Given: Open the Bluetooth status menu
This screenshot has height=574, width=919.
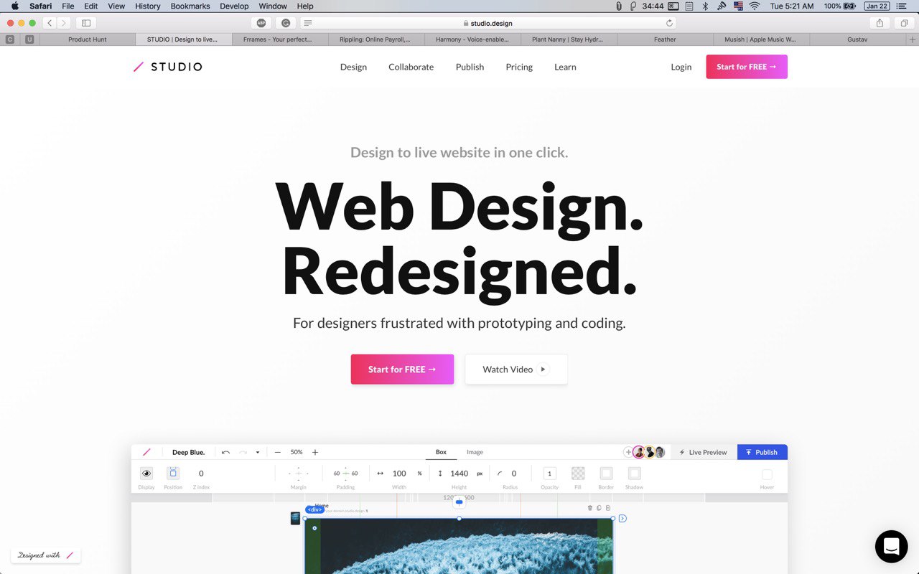Looking at the screenshot, I should 705,6.
